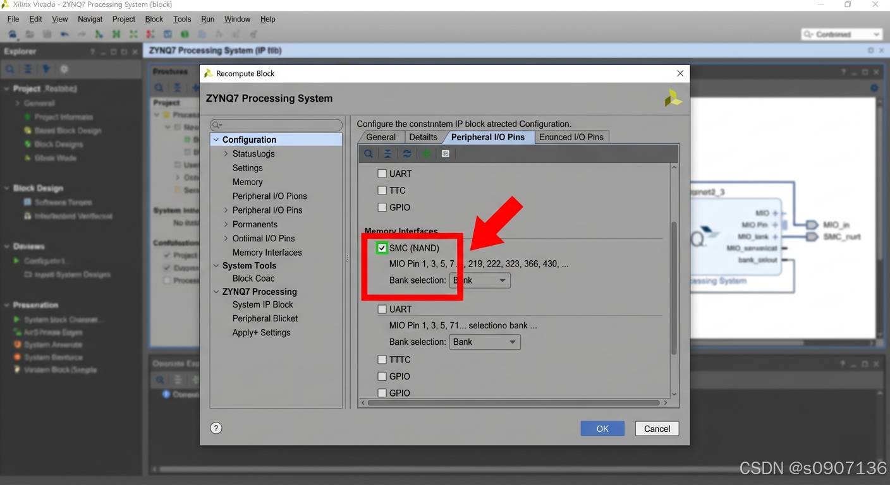
Task: Switch to the Enunced I/O Pins tab
Action: (571, 137)
